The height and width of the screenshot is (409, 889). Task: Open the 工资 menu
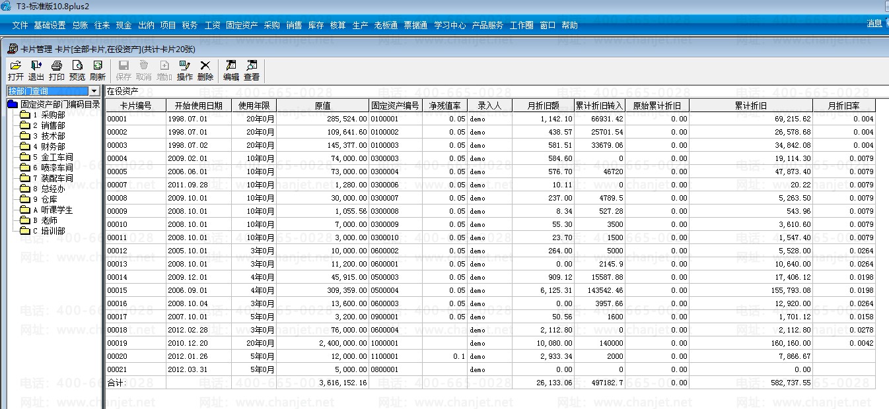[x=212, y=25]
